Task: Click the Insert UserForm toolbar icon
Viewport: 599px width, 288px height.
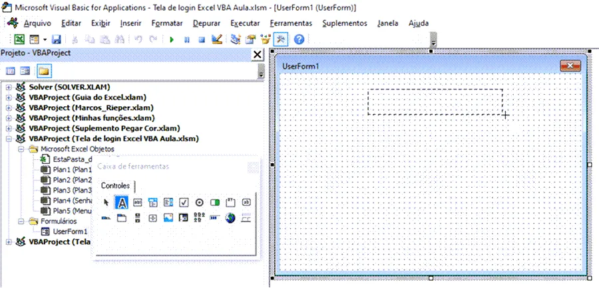Action: [x=35, y=39]
